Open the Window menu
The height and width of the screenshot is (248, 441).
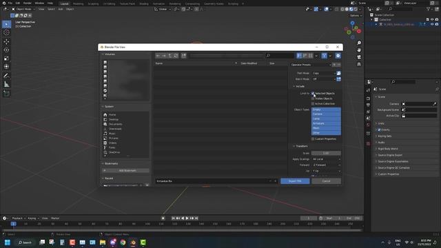pyautogui.click(x=39, y=3)
